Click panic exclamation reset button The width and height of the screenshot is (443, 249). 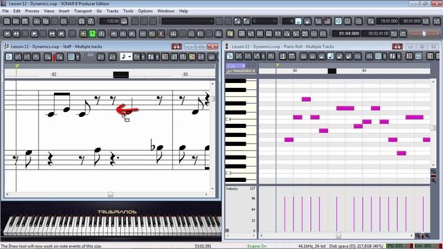(x=102, y=34)
